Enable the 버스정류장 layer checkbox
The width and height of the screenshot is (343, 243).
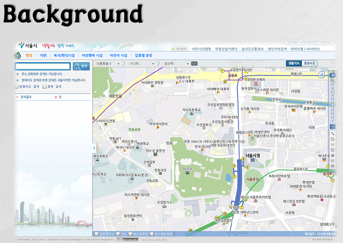[x=130, y=234]
